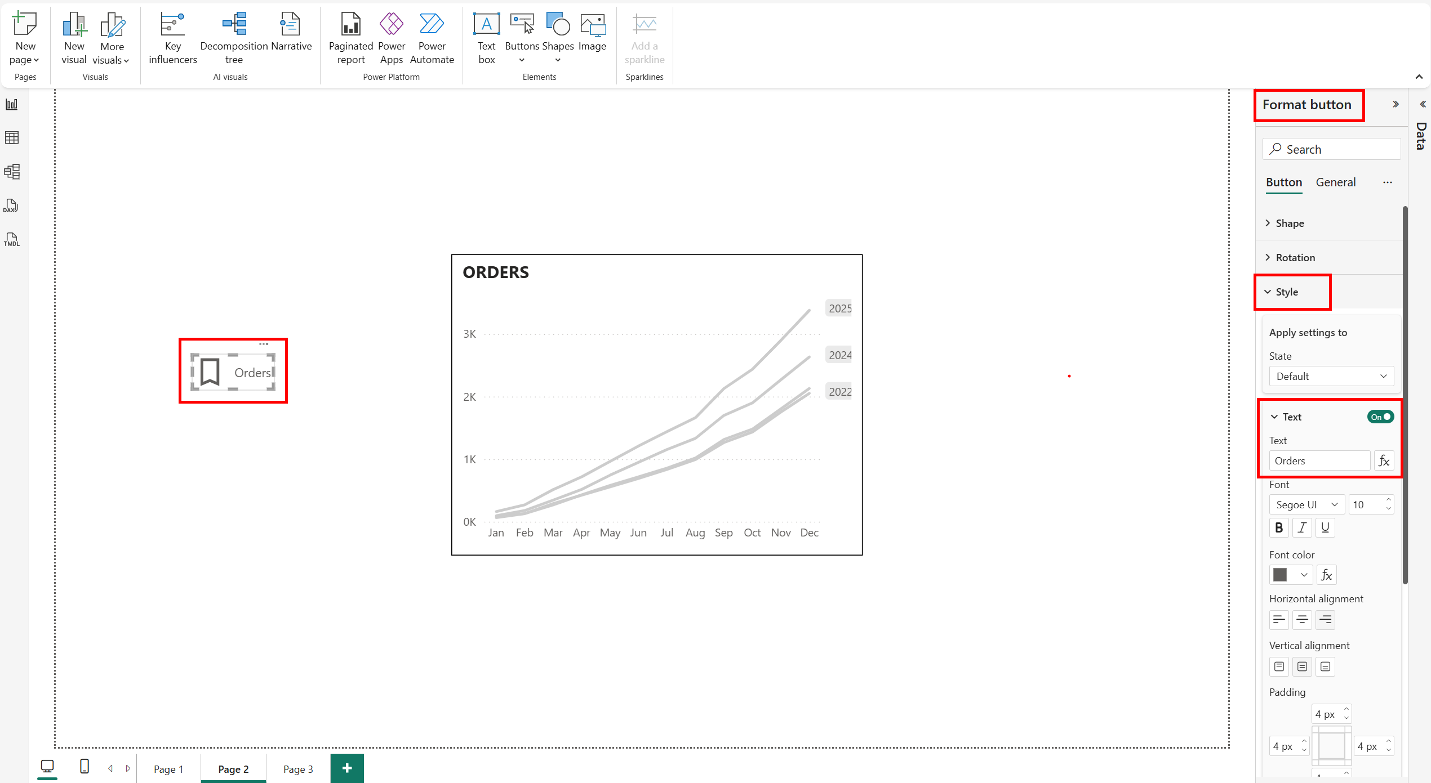Open the font color swatch
1431x783 pixels.
pos(1290,575)
